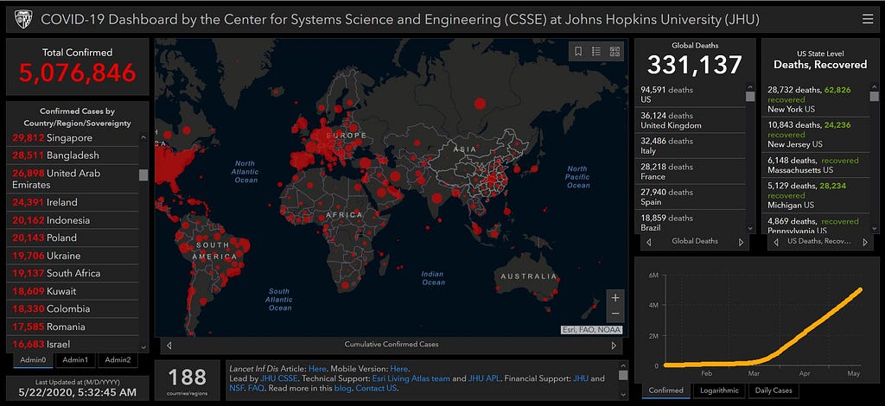
Task: Select Romania in the country list
Action: 73,327
